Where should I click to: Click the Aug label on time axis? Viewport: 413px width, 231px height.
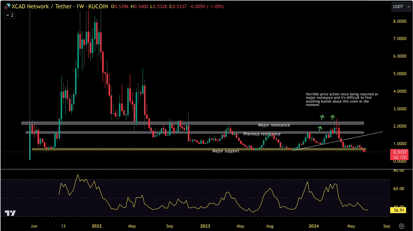click(270, 226)
